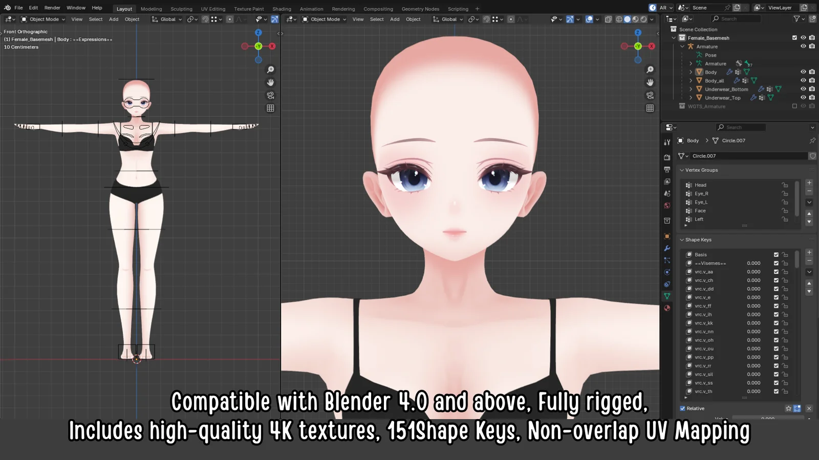Hide Underwear_Bottom in the viewport
This screenshot has height=460, width=819.
click(x=803, y=89)
